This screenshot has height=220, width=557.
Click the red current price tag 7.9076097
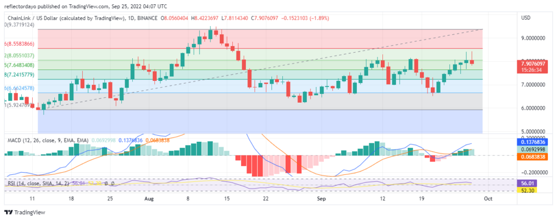coord(534,63)
